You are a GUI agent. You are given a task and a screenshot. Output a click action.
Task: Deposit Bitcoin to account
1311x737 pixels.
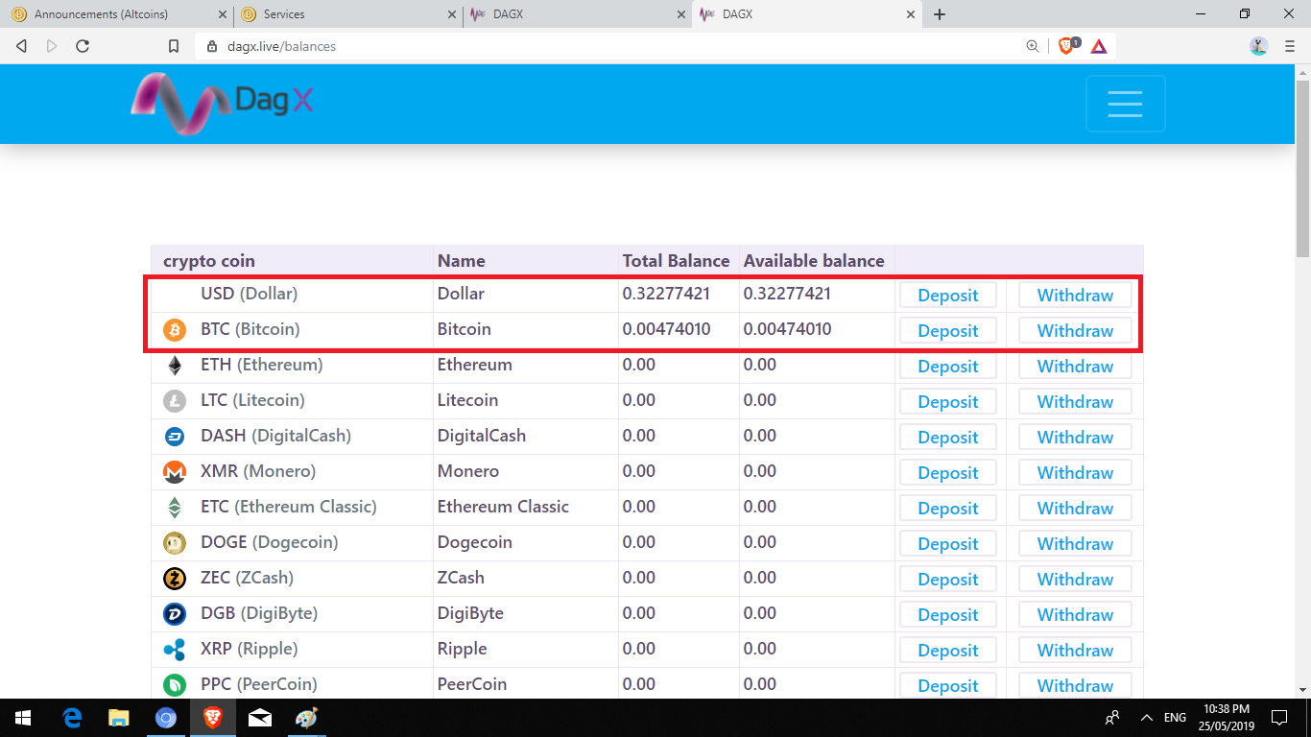tap(948, 330)
